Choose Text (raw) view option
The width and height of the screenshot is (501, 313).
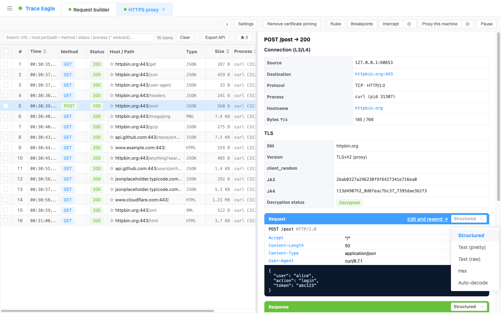click(x=475, y=259)
